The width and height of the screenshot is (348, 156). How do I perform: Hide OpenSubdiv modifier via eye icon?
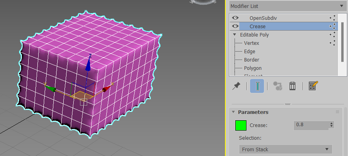click(x=235, y=18)
